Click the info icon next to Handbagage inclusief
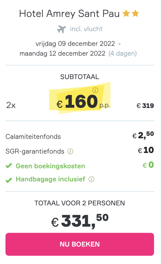The image size is (161, 264). pos(91,179)
